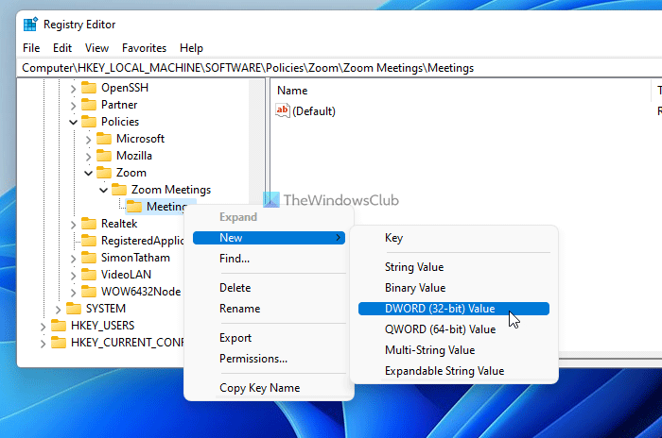Collapse the Policies key
Image resolution: width=662 pixels, height=438 pixels.
pos(73,123)
